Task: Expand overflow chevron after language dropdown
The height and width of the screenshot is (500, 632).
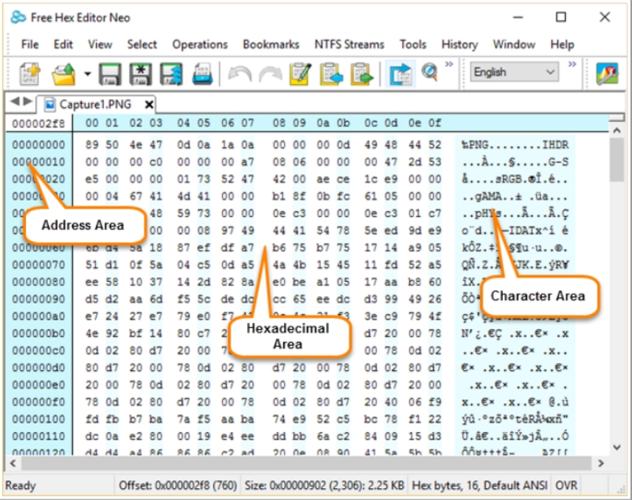Action: point(572,64)
